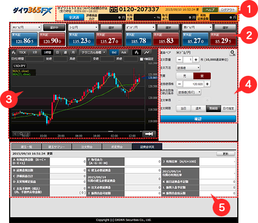This screenshot has height=223, width=258.
Task: Toggle chart to Ask prices
Action: pyautogui.click(x=124, y=52)
